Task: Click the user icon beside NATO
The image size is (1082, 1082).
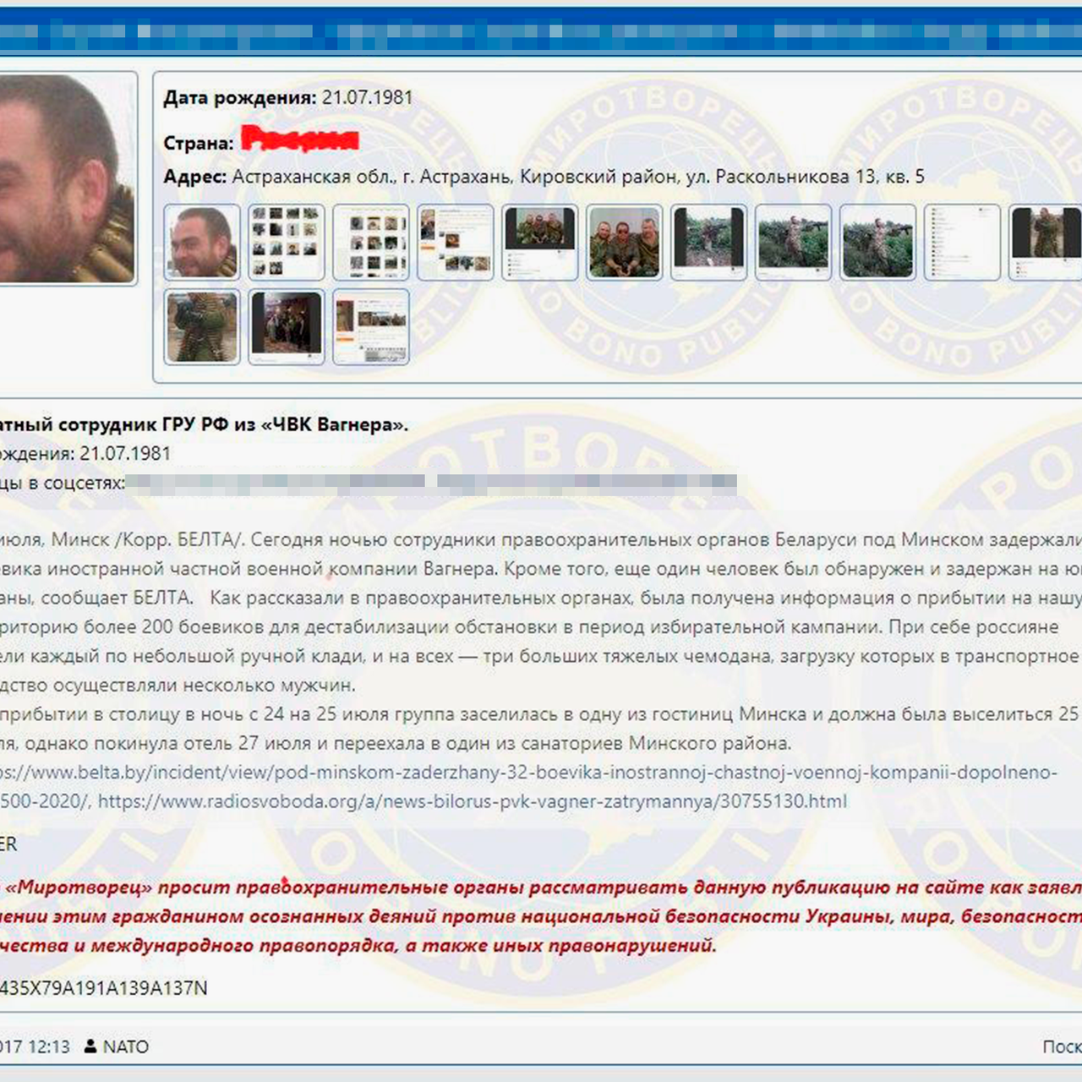Action: (90, 1046)
